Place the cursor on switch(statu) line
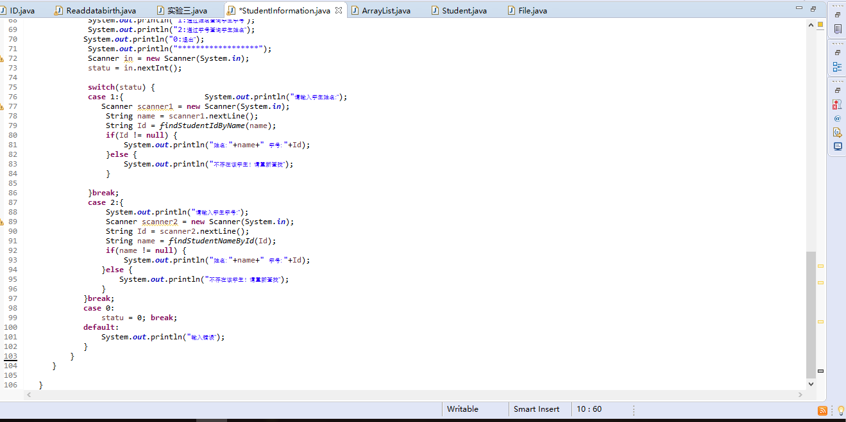 [121, 87]
